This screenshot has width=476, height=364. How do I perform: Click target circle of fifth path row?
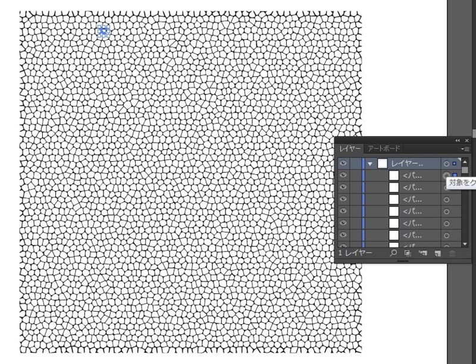point(446,224)
